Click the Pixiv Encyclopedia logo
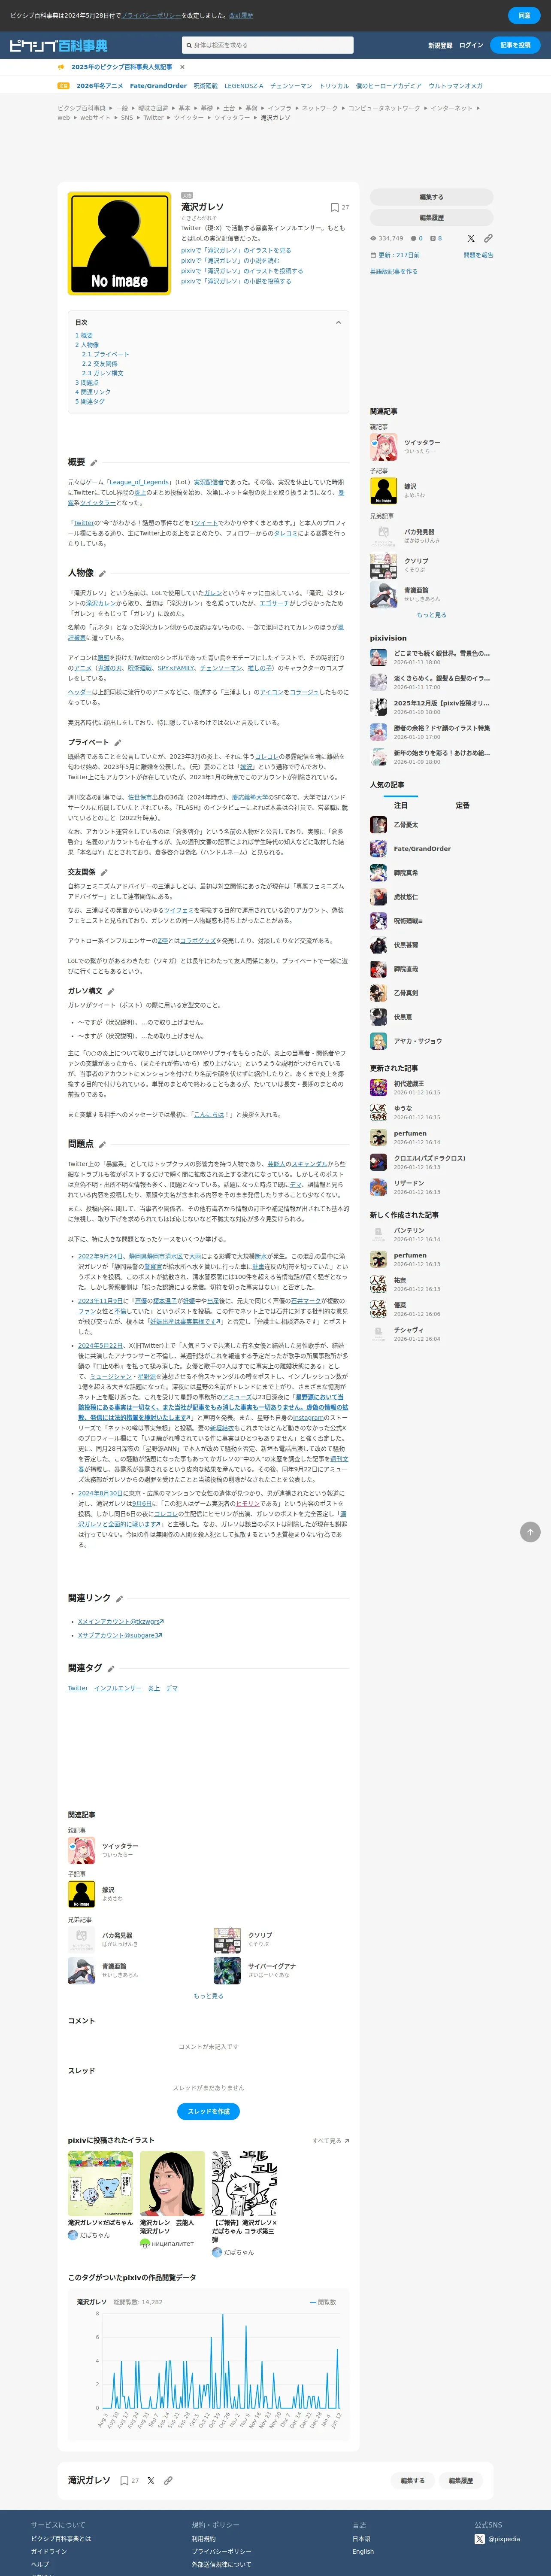551x2576 pixels. click(58, 45)
